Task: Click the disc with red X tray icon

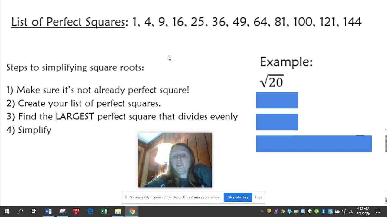Action: (303, 211)
